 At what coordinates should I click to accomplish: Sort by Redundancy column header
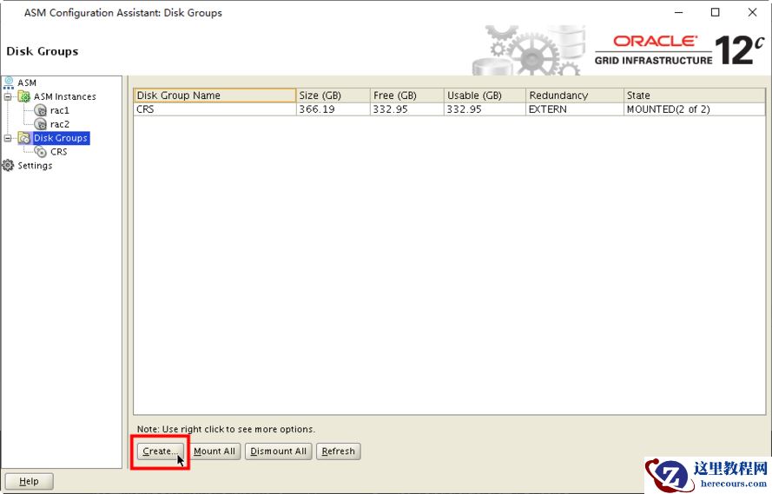click(x=575, y=95)
